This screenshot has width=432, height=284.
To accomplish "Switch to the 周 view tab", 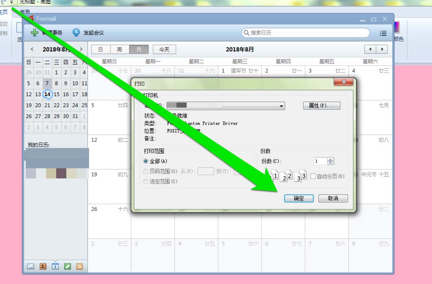I will [x=120, y=49].
